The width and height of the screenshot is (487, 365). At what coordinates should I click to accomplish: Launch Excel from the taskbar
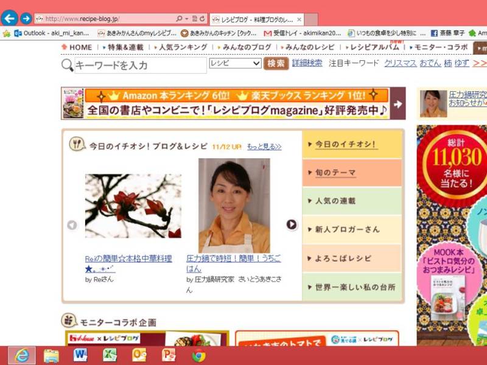[x=110, y=356]
